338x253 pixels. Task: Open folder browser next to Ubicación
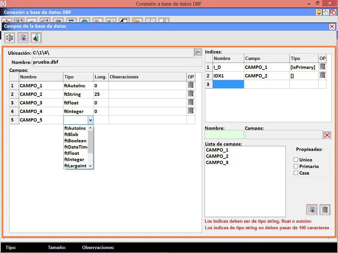(x=198, y=52)
